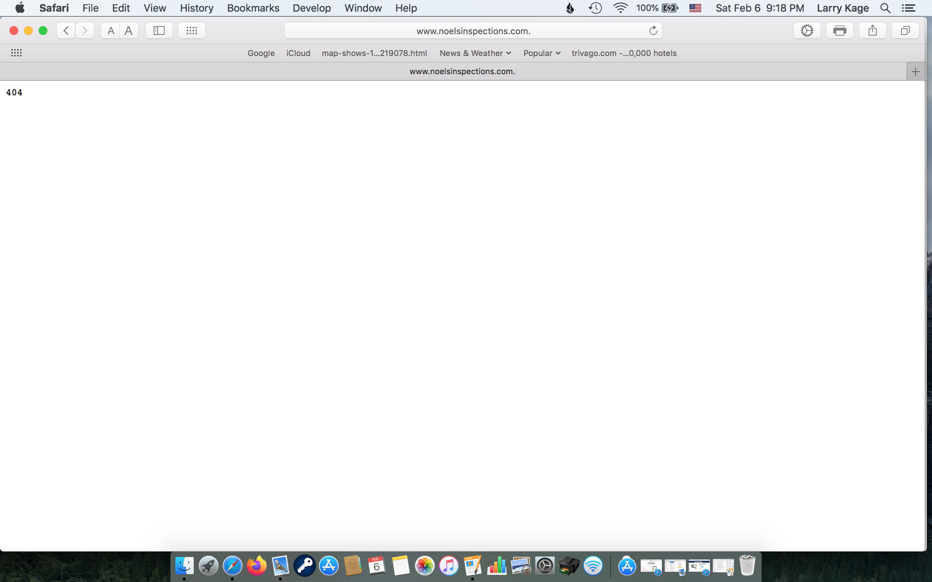Open the Time Machine status menu
This screenshot has width=932, height=582.
tap(595, 8)
